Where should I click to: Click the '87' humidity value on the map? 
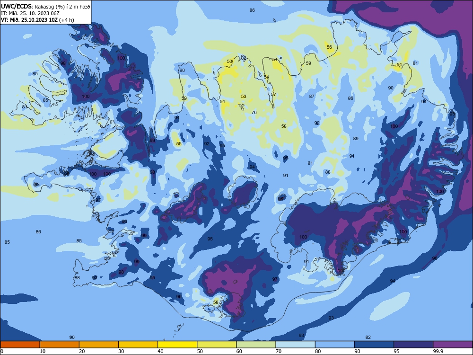tap(312, 96)
